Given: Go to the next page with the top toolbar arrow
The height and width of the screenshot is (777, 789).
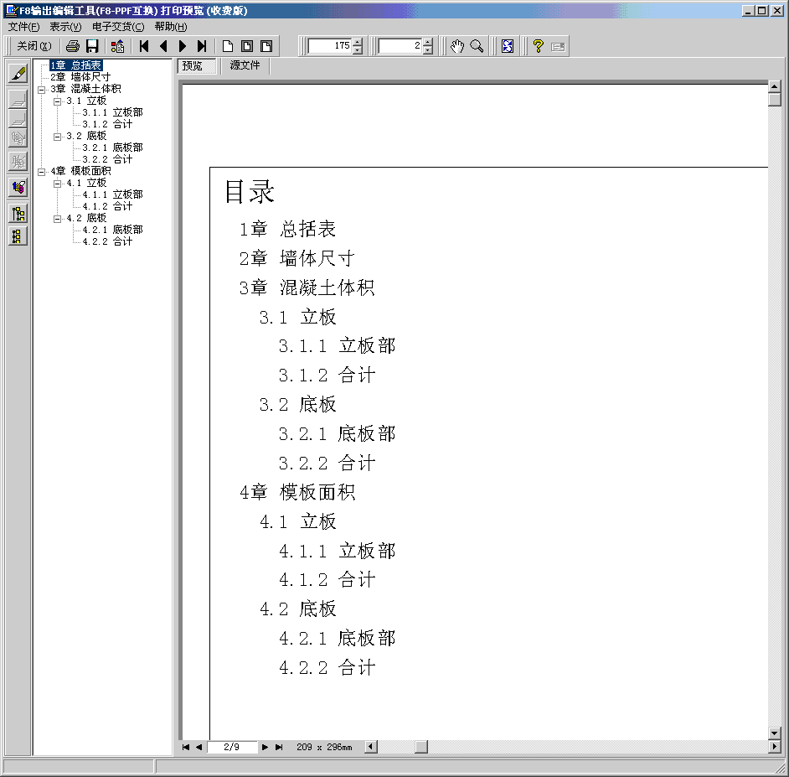Looking at the screenshot, I should tap(182, 46).
